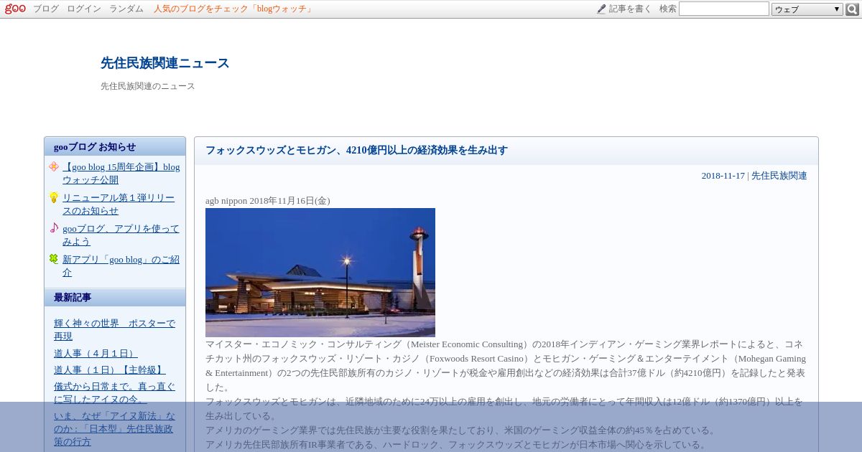The width and height of the screenshot is (862, 452).
Task: Click flower icon beside blog watch notice
Action: click(x=54, y=166)
